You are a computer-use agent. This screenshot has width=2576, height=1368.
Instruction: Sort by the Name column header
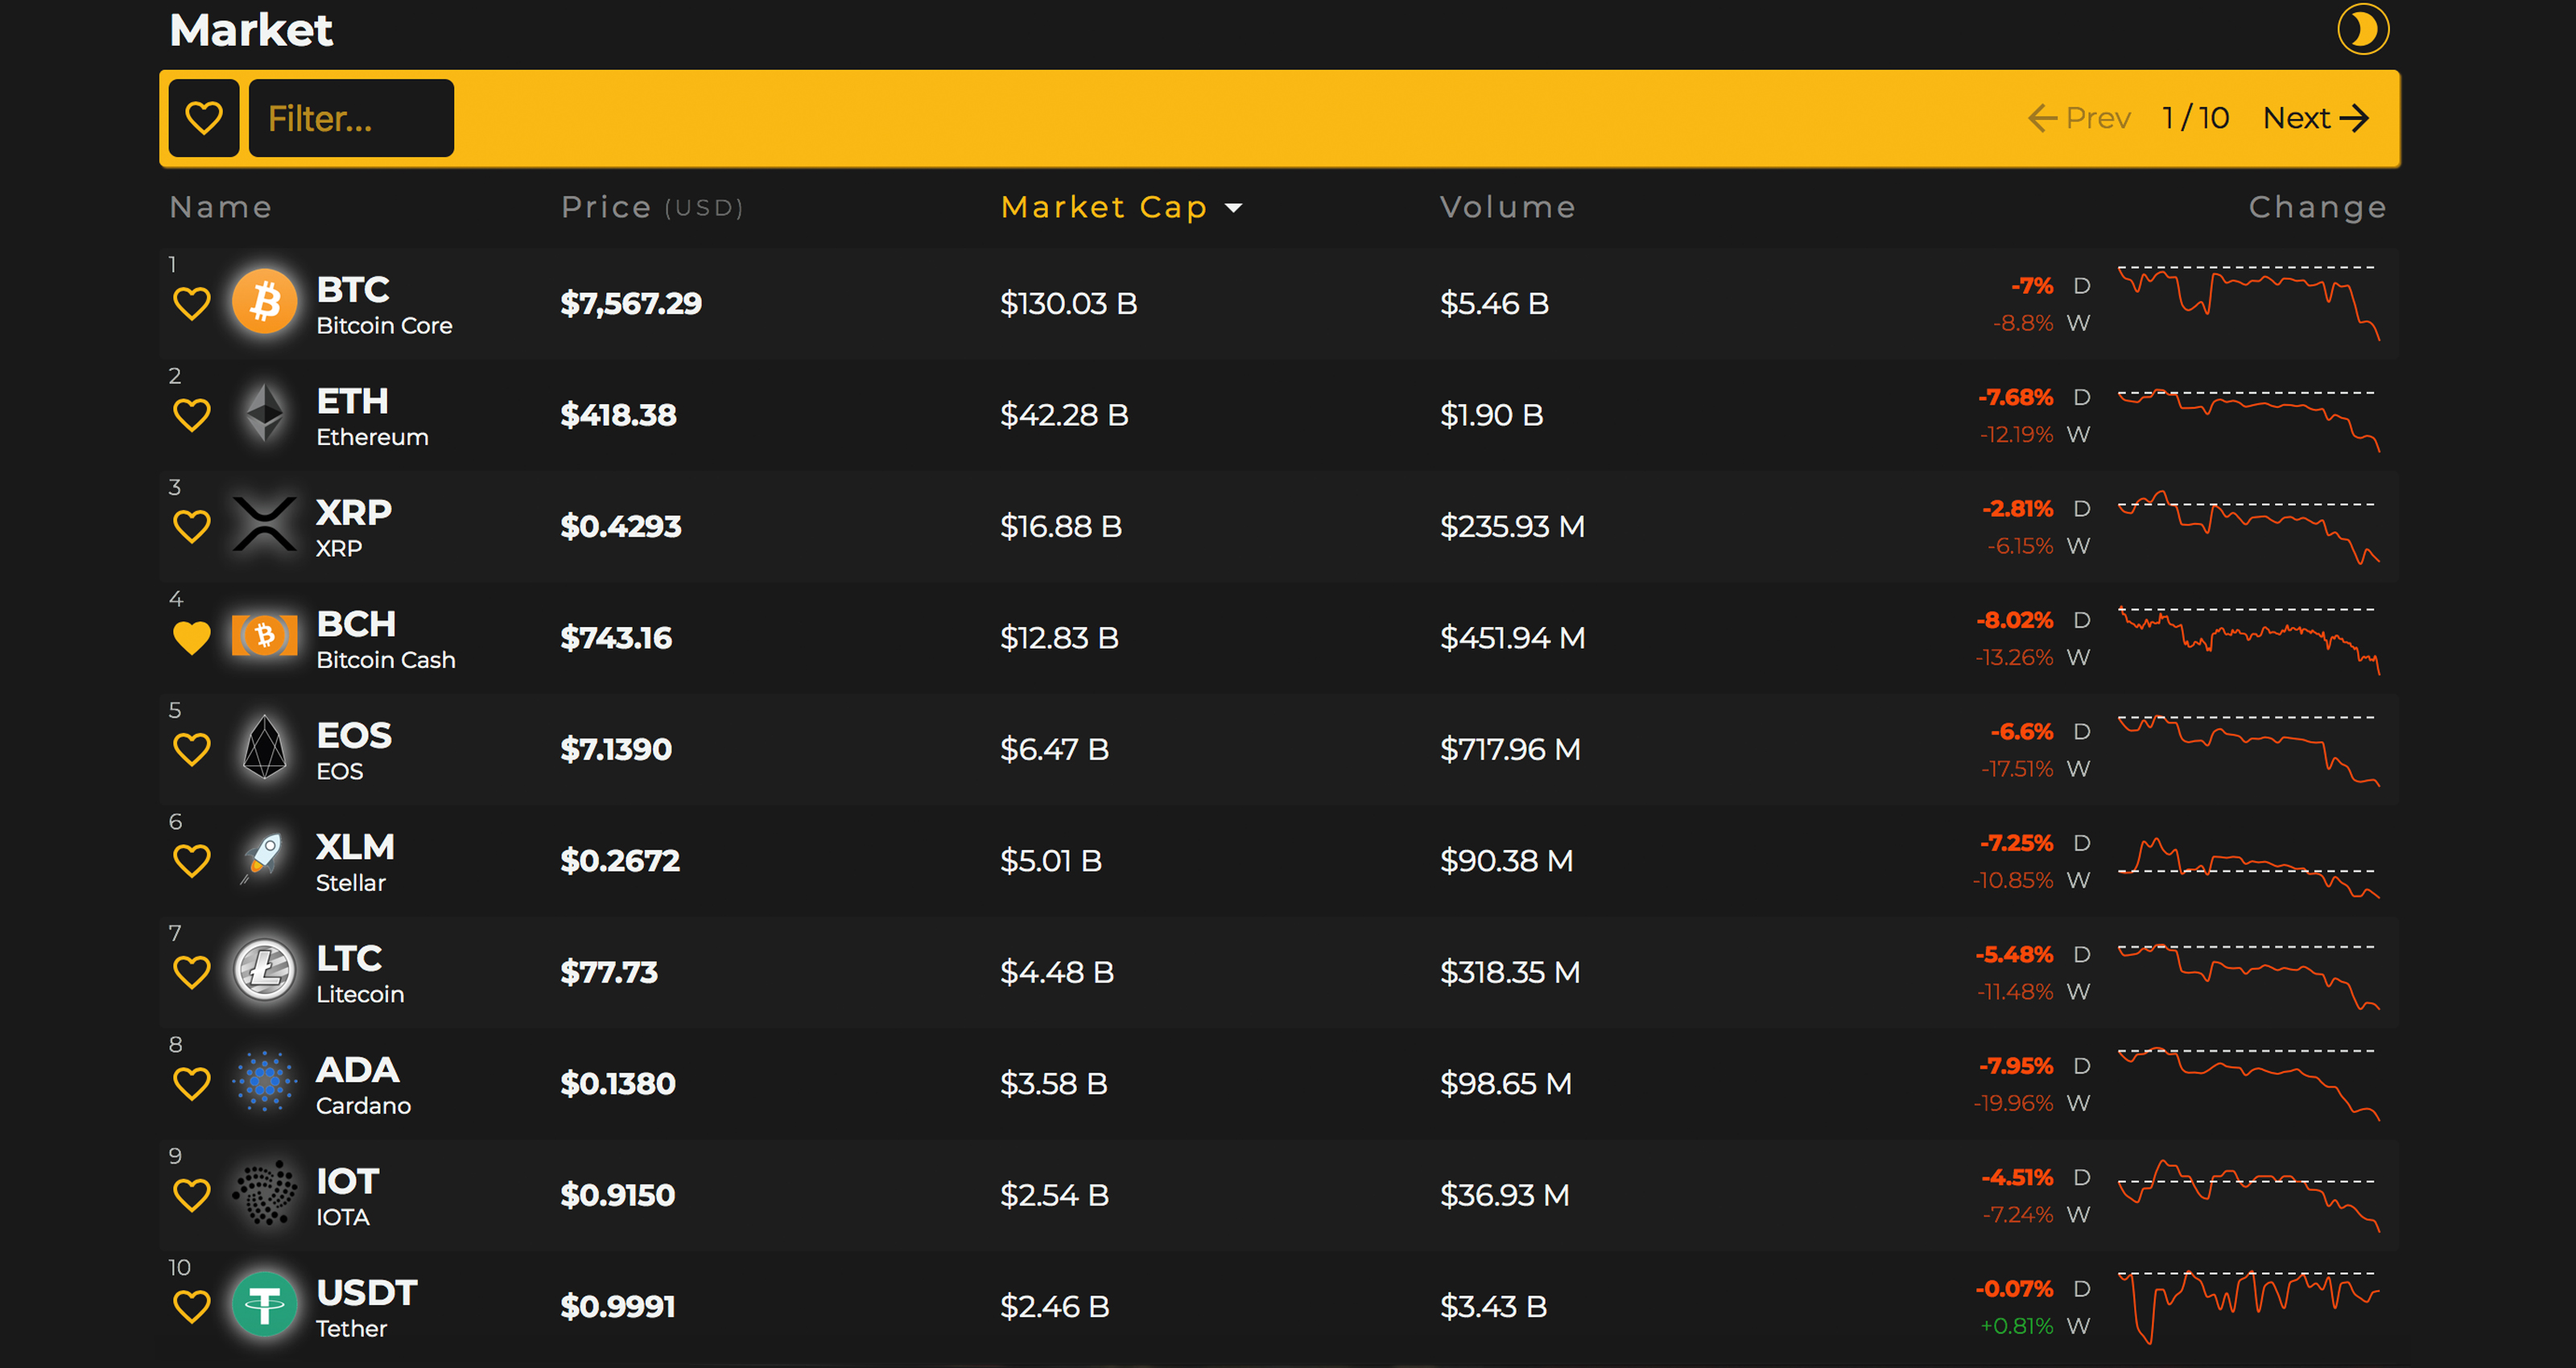click(221, 207)
